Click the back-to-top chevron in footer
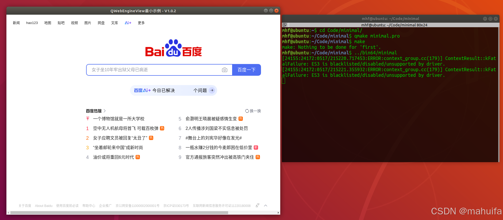The width and height of the screenshot is (503, 220). tap(266, 206)
